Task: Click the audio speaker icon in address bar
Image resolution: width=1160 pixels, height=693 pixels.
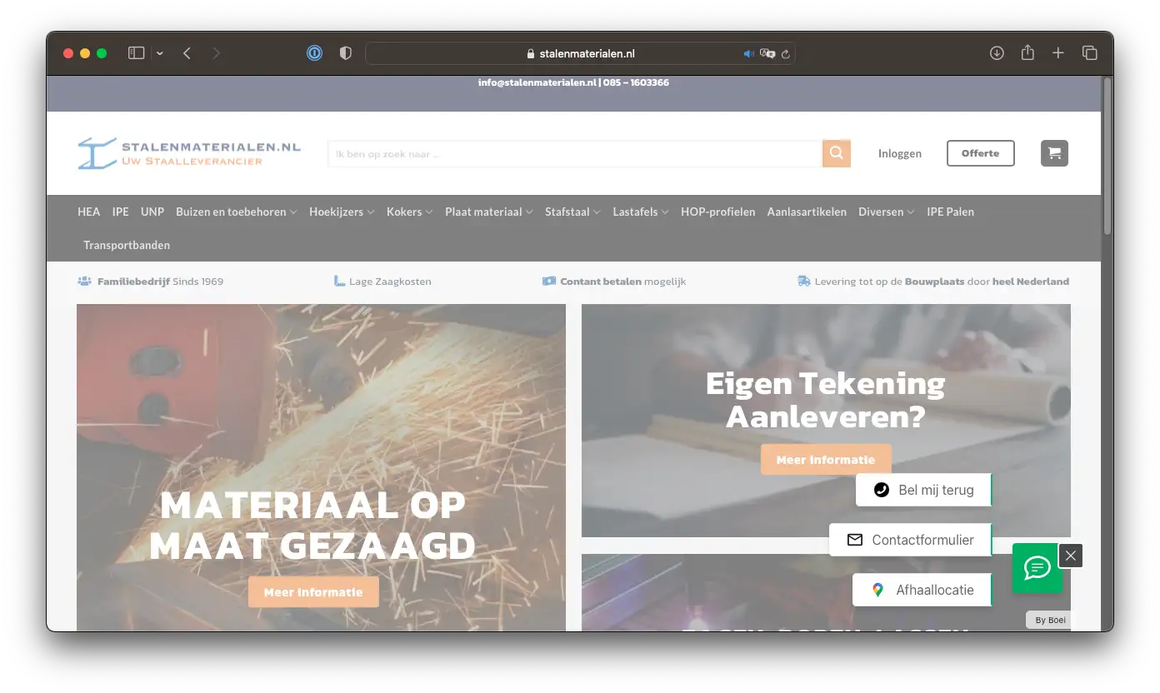Action: pos(748,53)
